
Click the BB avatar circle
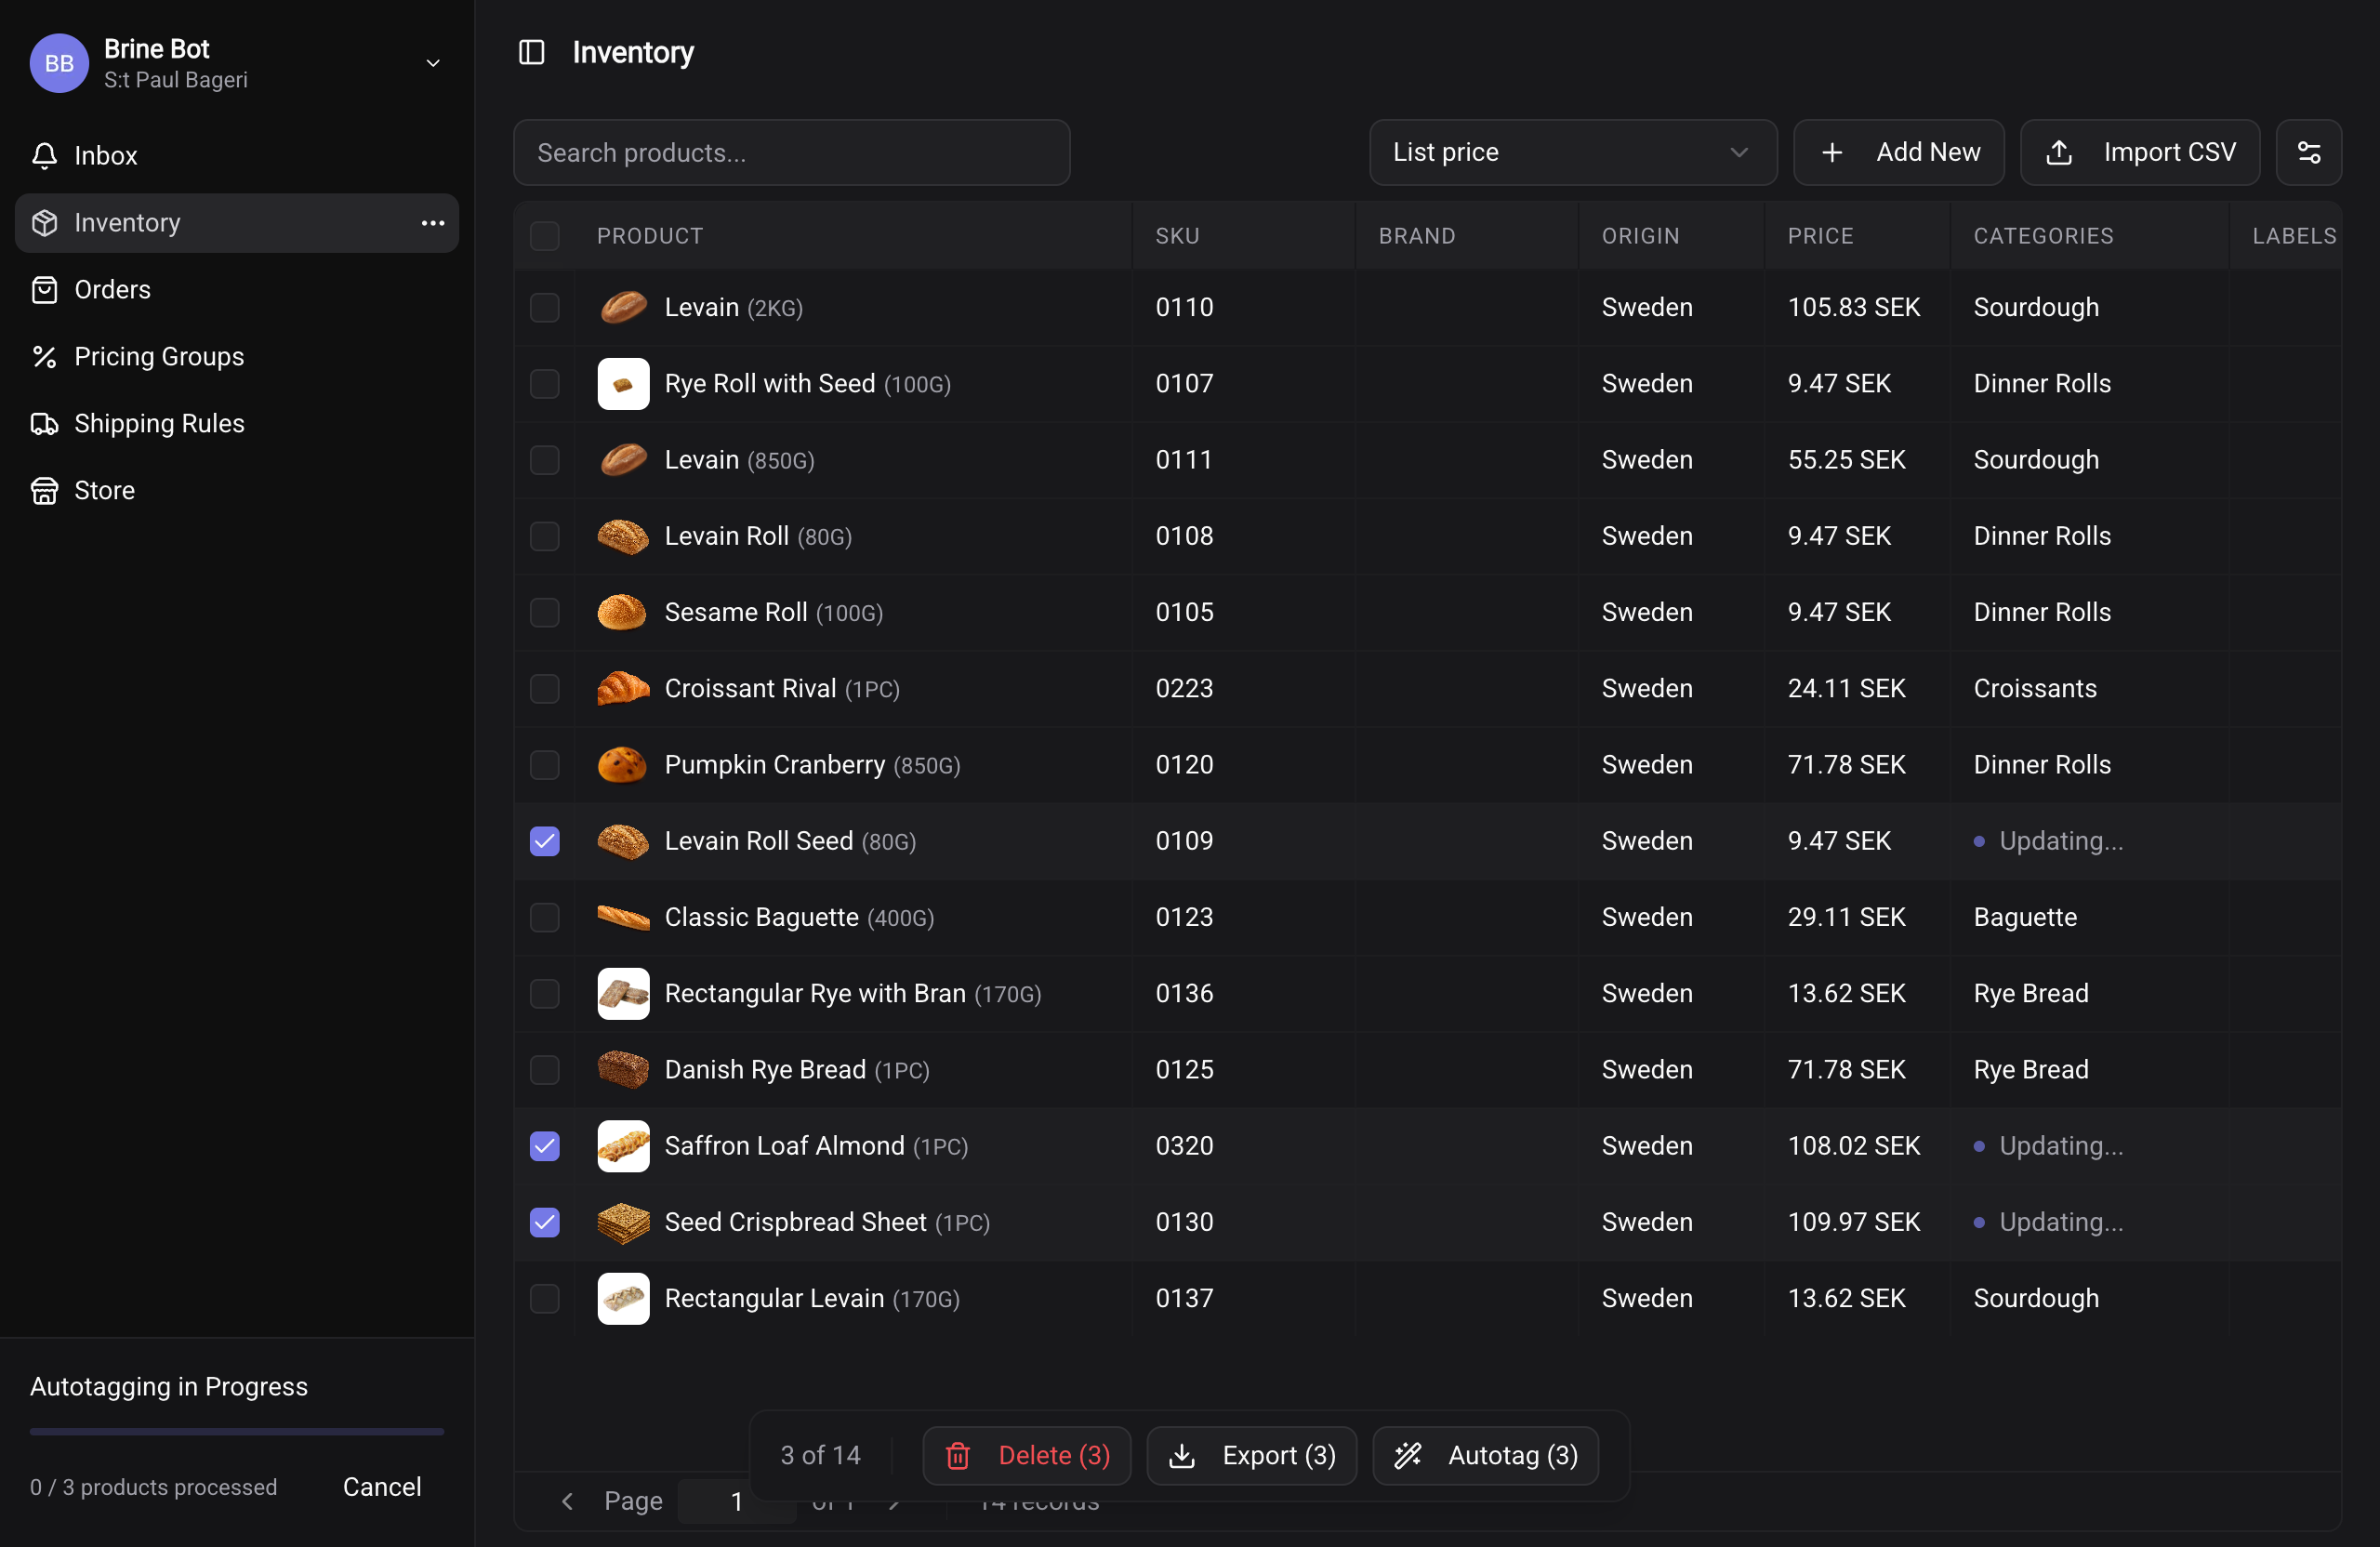coord(59,63)
